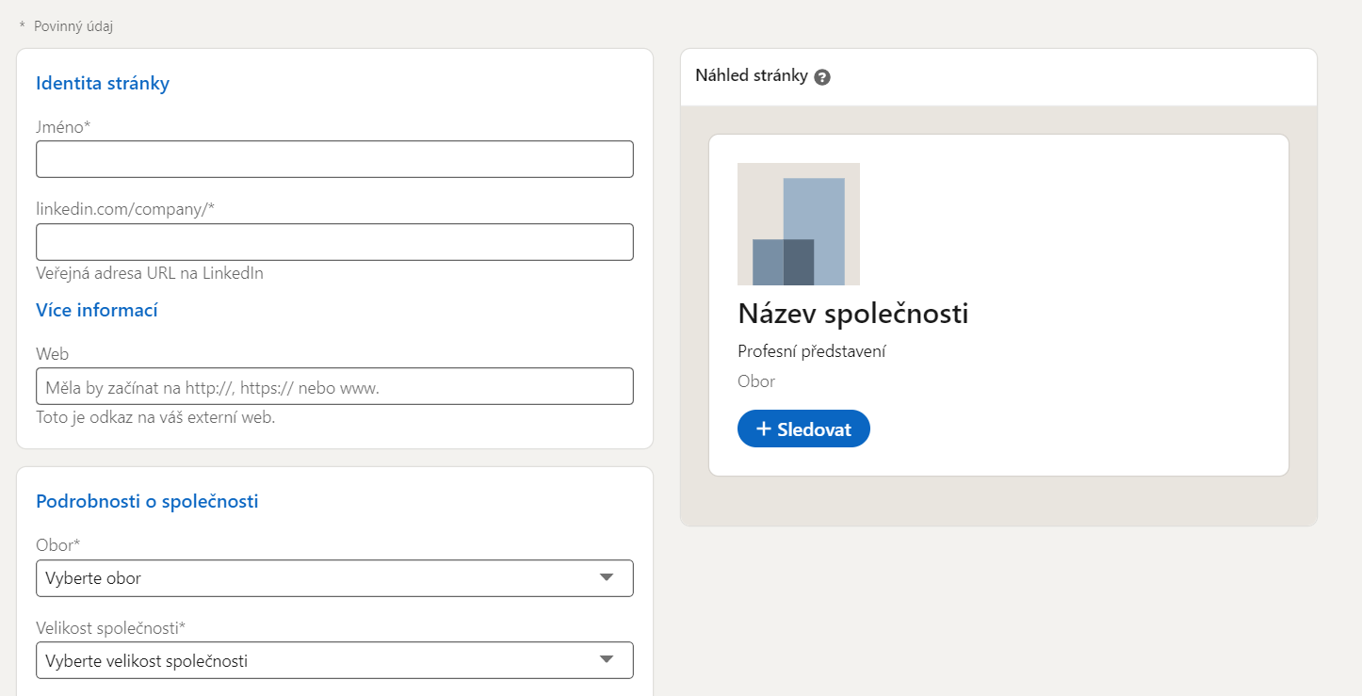Click the Sledovat follow button
This screenshot has width=1362, height=696.
(803, 429)
